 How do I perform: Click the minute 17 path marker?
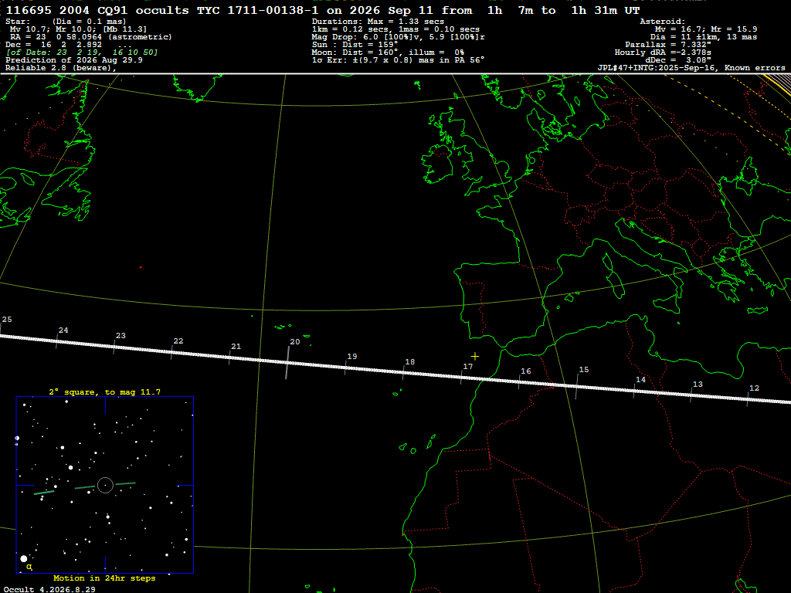tap(461, 377)
